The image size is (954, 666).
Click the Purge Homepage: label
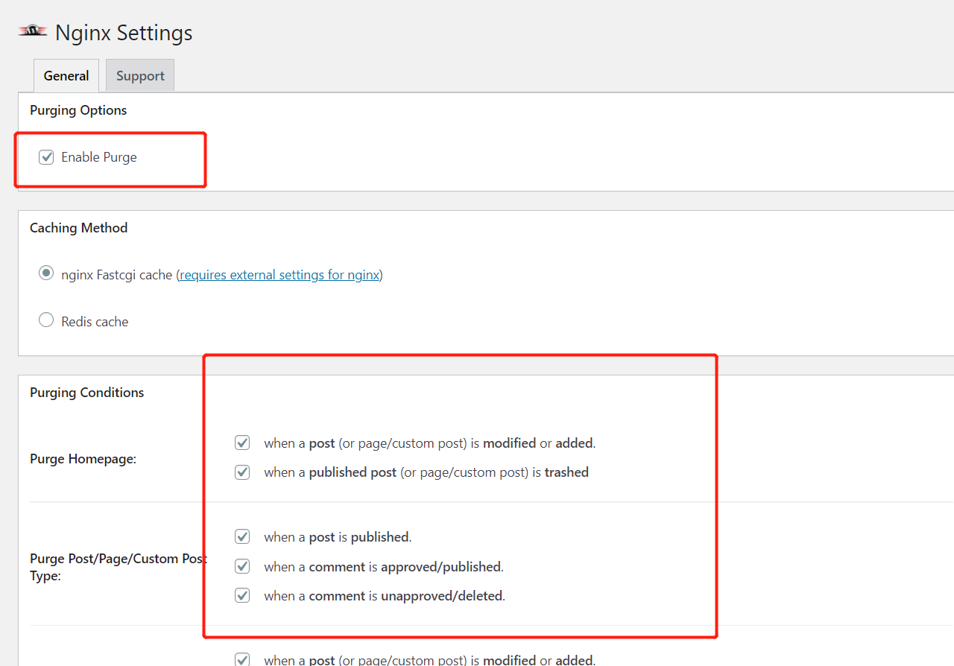pyautogui.click(x=83, y=459)
